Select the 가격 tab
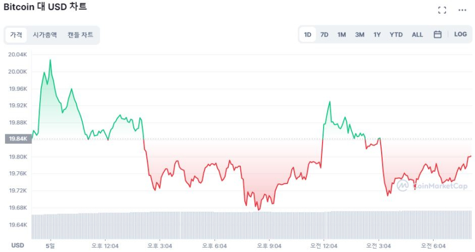This screenshot has height=252, width=475. click(16, 35)
